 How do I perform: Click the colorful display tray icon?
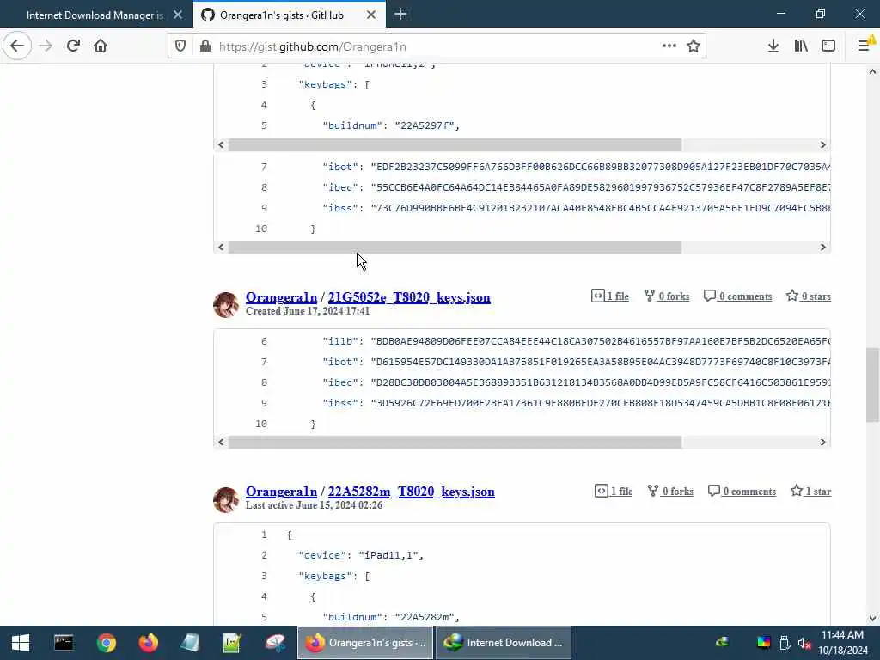click(764, 643)
